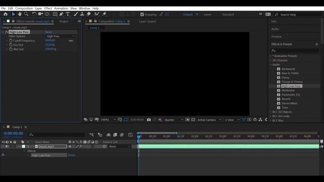The width and height of the screenshot is (324, 182).
Task: Switch to the Layer (none) tab
Action: (x=147, y=21)
